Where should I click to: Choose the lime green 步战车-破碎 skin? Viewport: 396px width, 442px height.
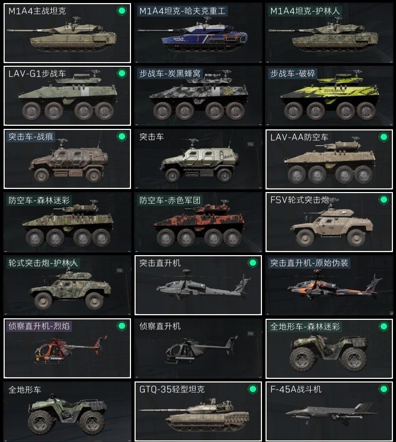(x=329, y=96)
